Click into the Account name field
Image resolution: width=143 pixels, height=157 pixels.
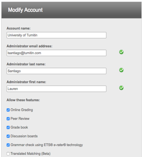coord(57,35)
